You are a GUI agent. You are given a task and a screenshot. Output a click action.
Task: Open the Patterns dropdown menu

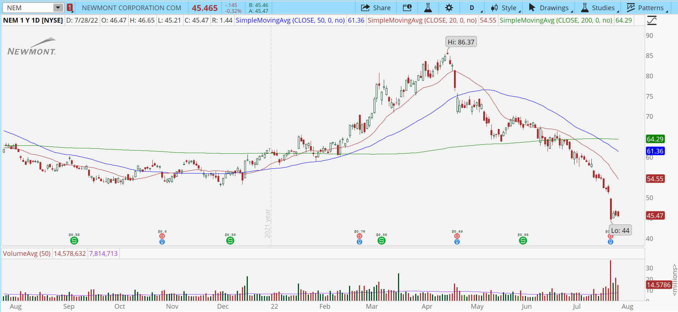(x=647, y=8)
